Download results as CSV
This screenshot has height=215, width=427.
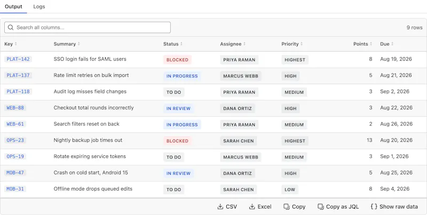click(227, 207)
